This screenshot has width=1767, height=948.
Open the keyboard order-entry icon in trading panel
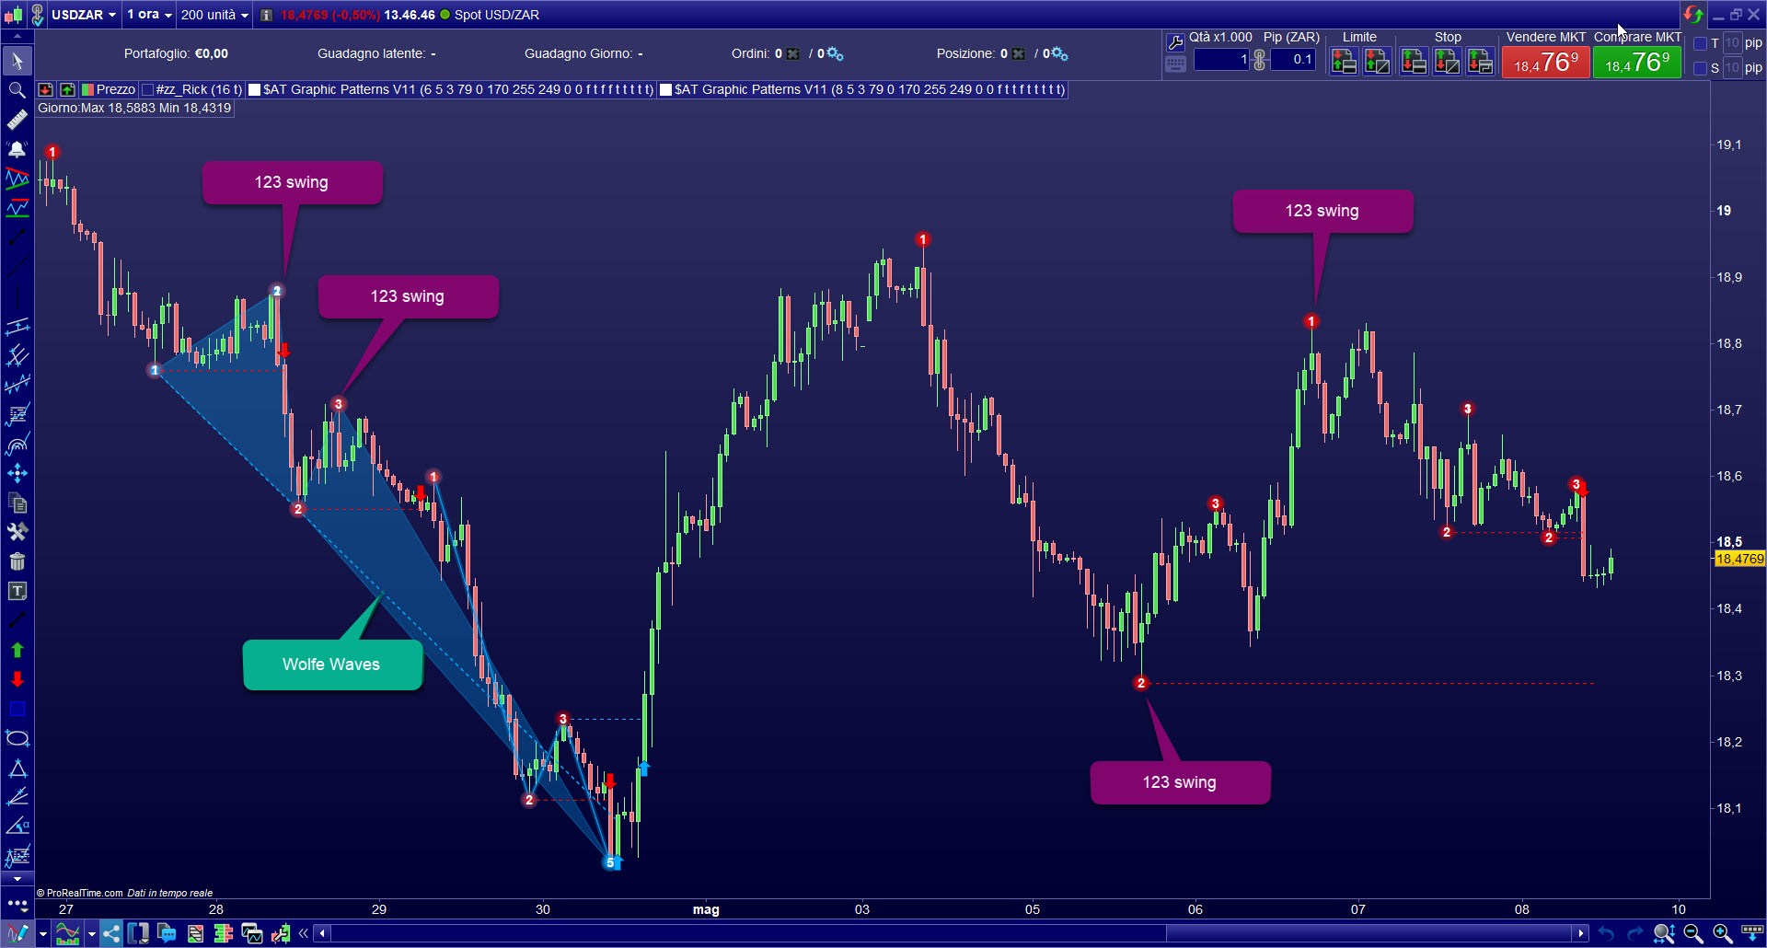(1175, 66)
